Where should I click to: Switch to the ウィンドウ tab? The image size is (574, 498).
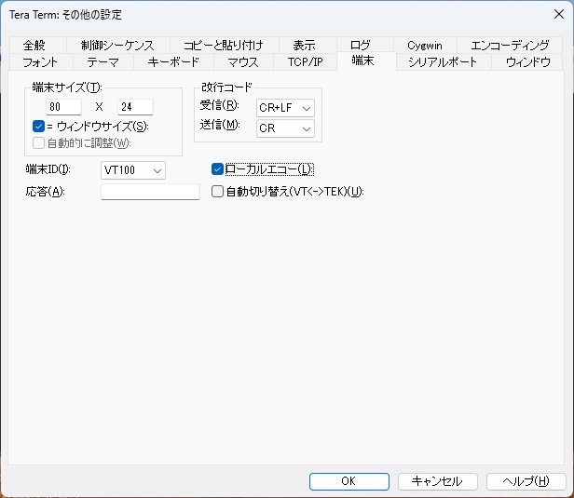click(527, 61)
